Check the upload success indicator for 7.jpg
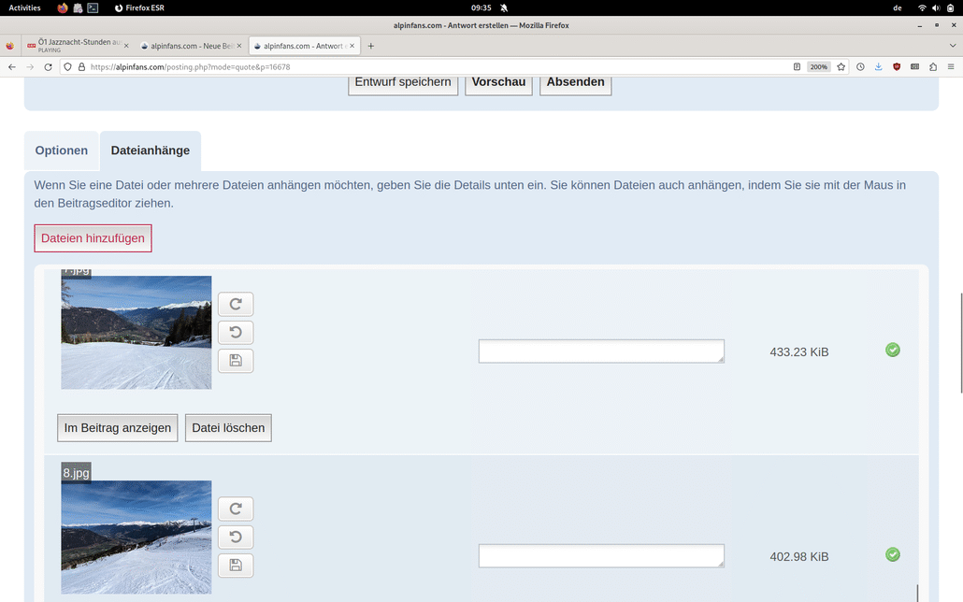963x602 pixels. click(892, 350)
